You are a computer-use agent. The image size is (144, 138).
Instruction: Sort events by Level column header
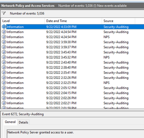click(x=23, y=21)
